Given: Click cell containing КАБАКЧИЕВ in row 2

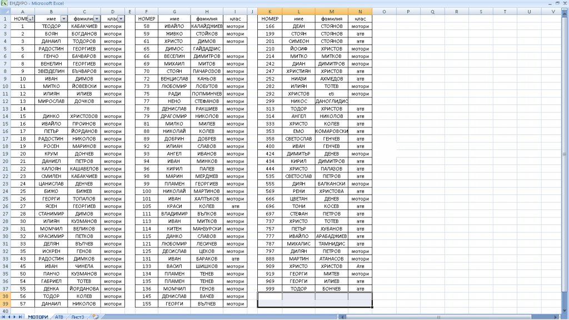Looking at the screenshot, I should pyautogui.click(x=84, y=26).
